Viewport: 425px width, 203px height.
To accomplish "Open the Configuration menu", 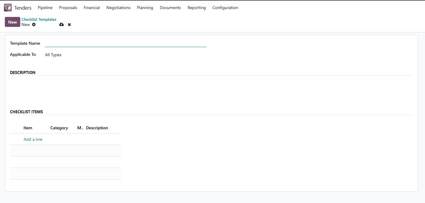I will point(225,8).
